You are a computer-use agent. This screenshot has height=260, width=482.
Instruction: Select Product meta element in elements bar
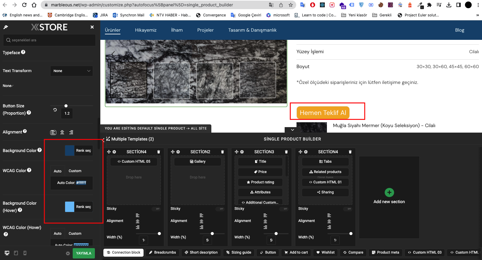click(386, 252)
